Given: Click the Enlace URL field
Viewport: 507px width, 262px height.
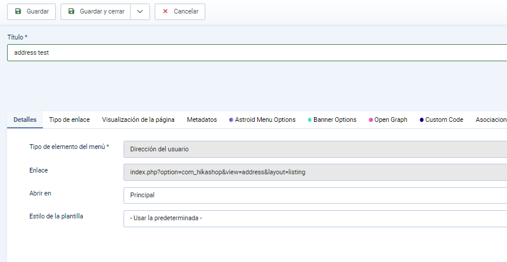Looking at the screenshot, I should point(315,172).
